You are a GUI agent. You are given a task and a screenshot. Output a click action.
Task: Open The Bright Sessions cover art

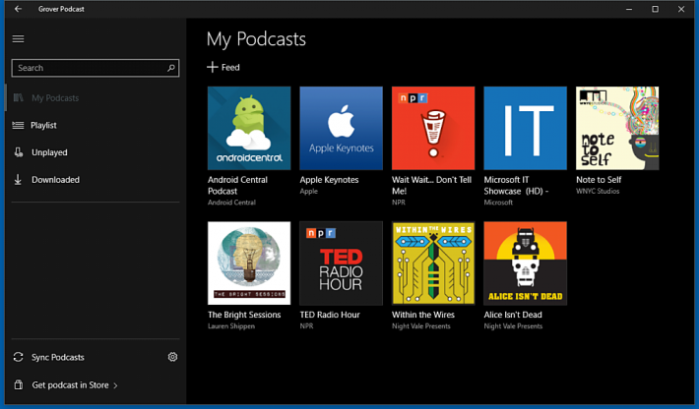pos(249,263)
